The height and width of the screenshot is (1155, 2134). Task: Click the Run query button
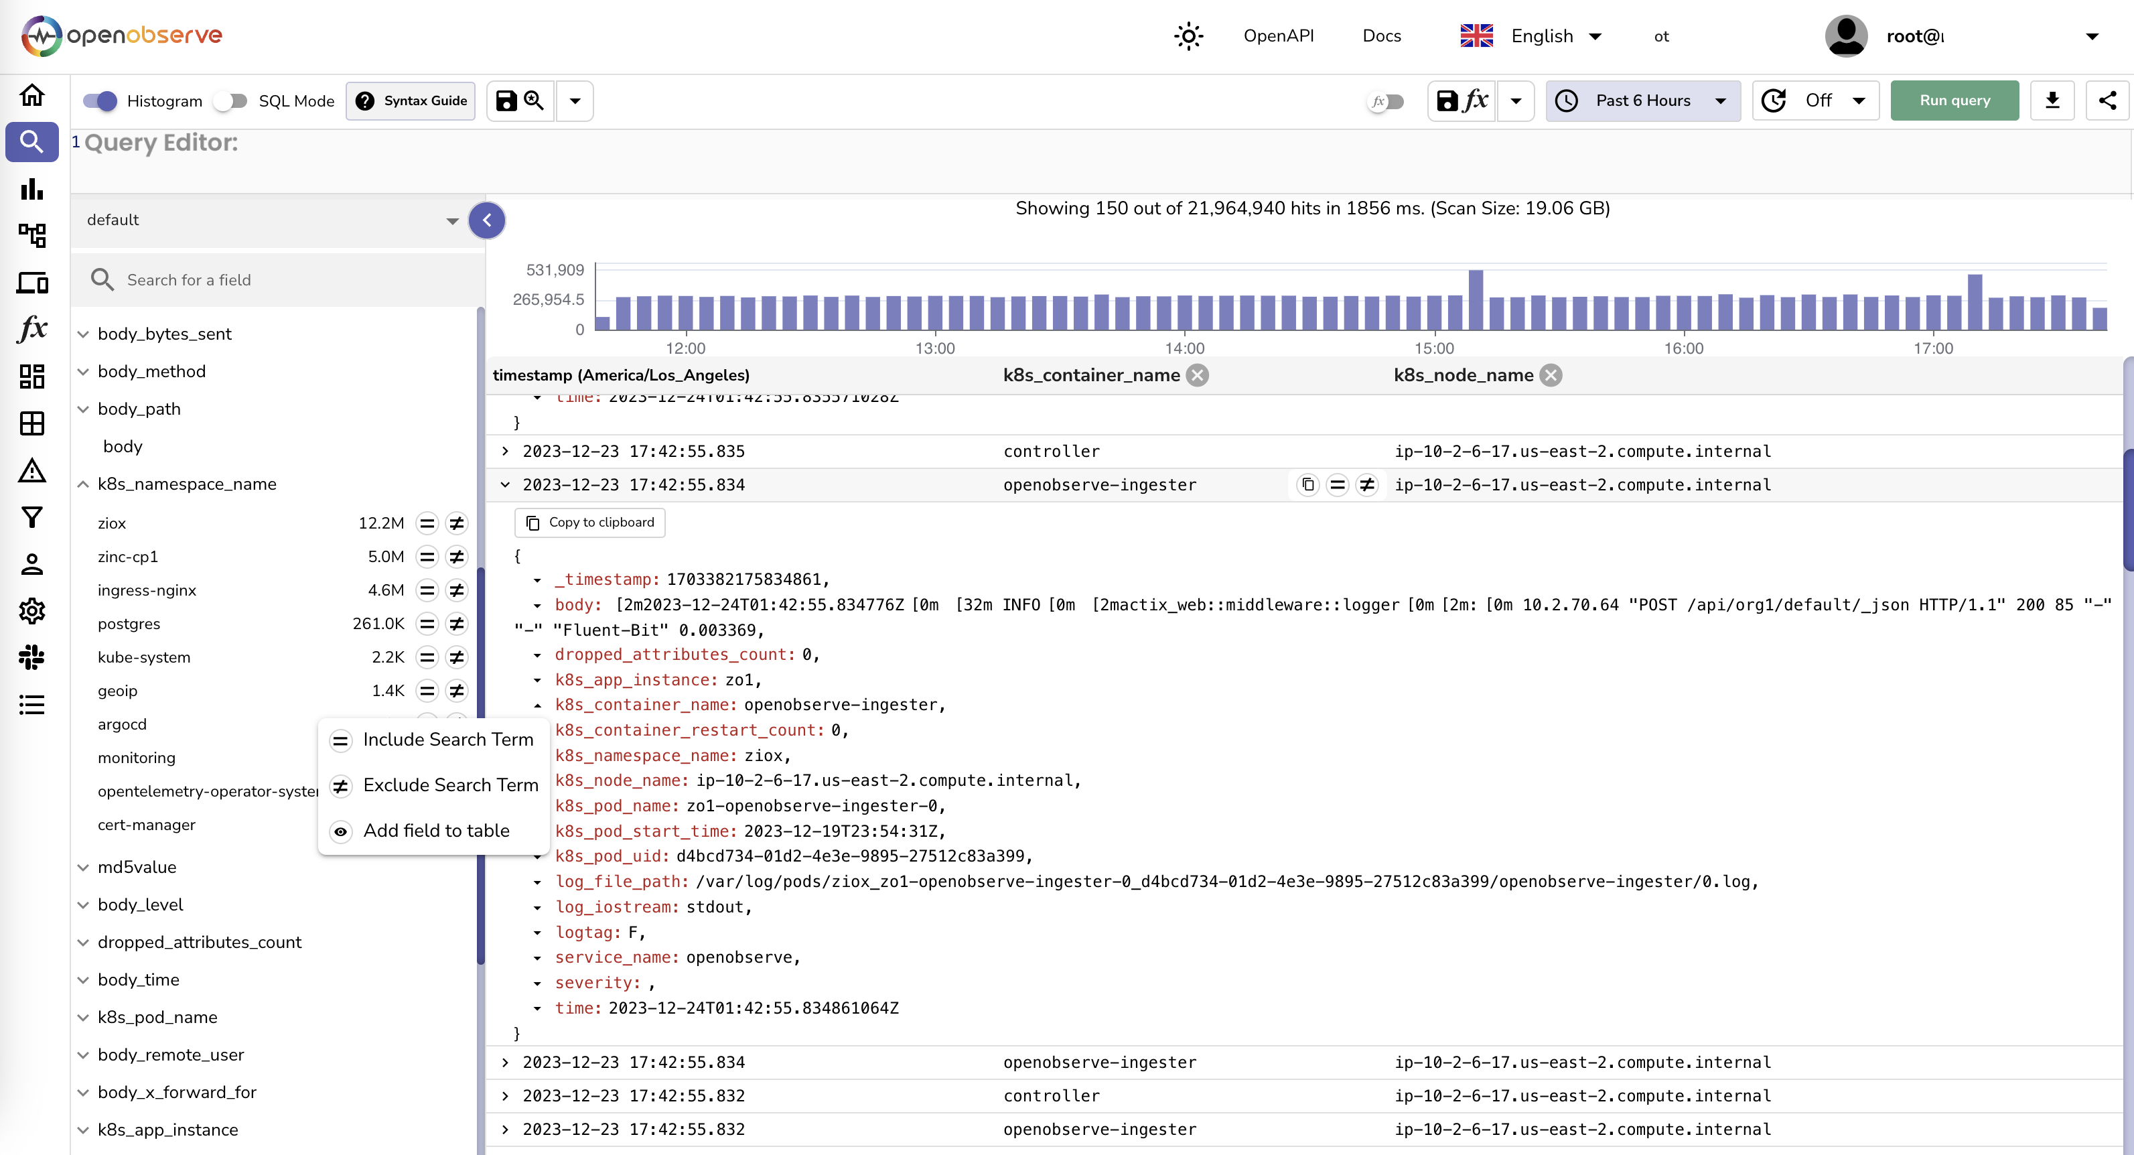pos(1955,100)
